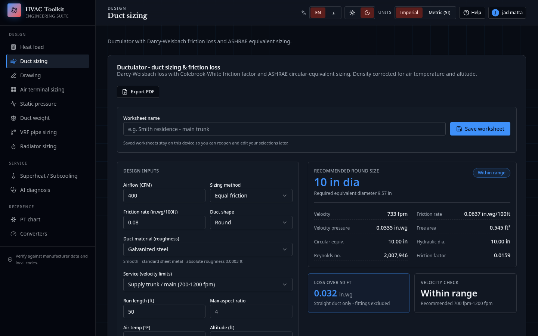The width and height of the screenshot is (538, 336).
Task: Open the Sizing method dropdown
Action: point(251,196)
